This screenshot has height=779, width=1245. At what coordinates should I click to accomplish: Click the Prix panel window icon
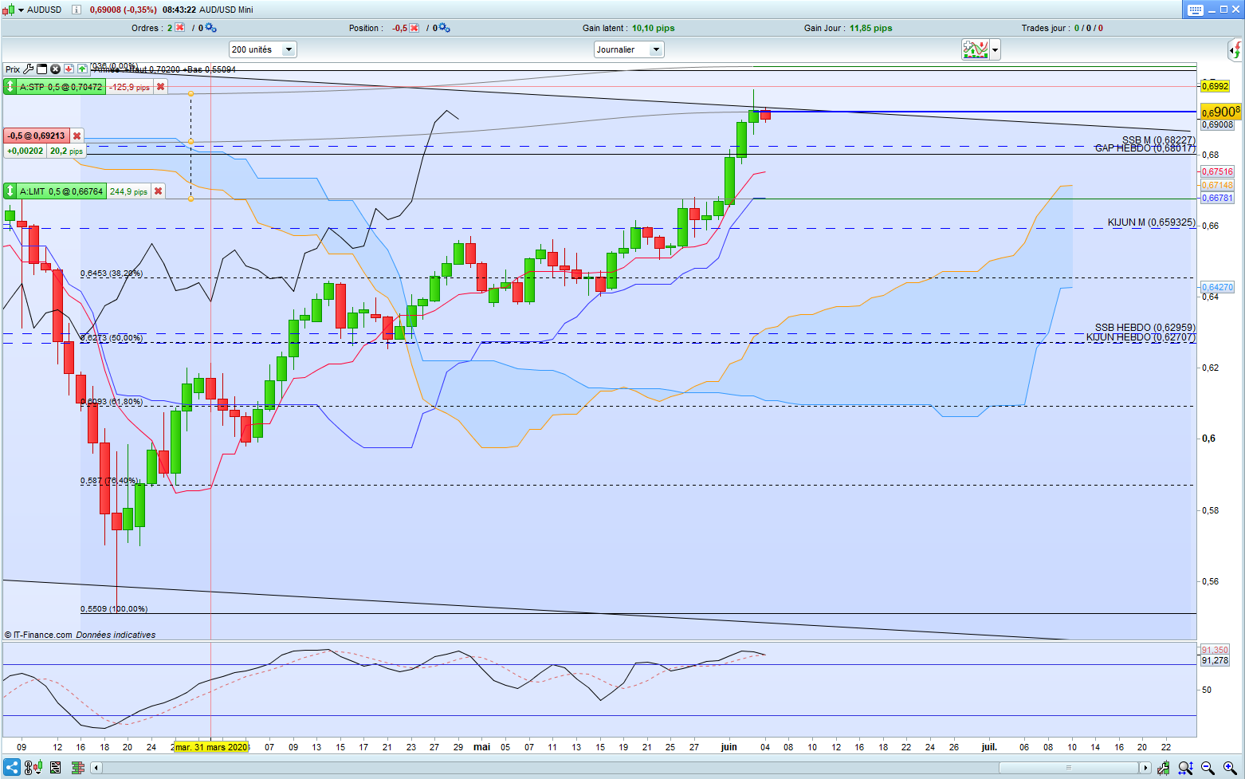(42, 69)
